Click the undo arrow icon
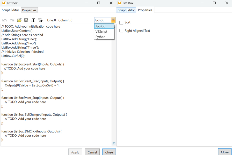Screen dimensions: 233x155 point(4,20)
